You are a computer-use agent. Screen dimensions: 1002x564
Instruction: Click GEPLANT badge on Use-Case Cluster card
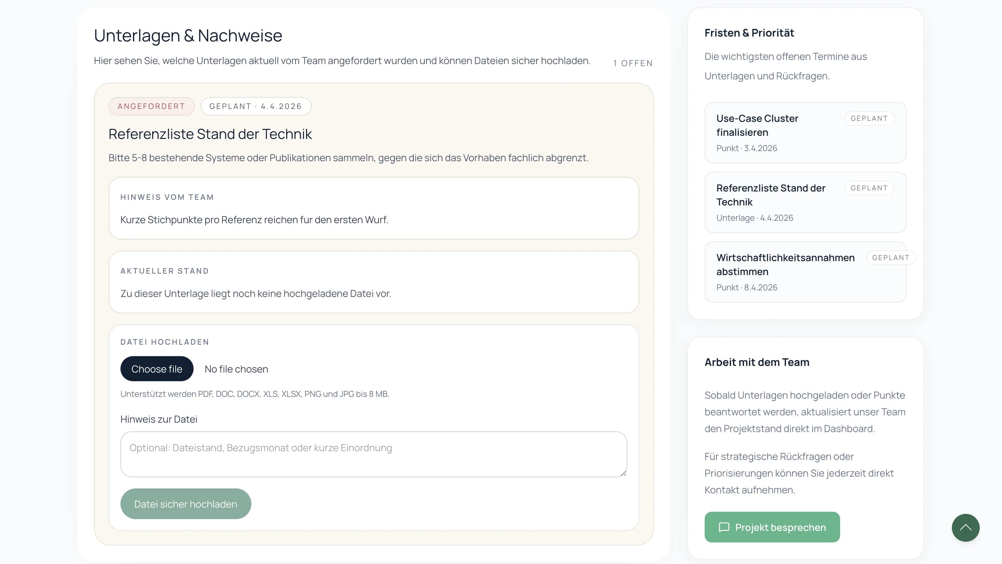click(869, 118)
